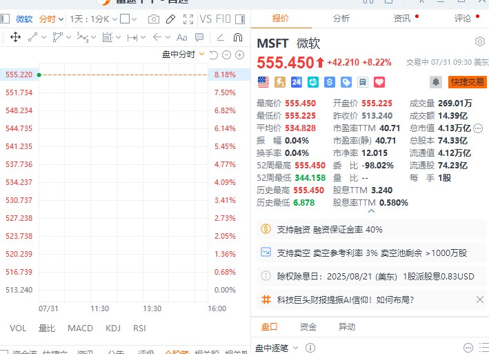Collapse the quote details with up chevron
This screenshot has height=354, width=489.
(x=371, y=211)
